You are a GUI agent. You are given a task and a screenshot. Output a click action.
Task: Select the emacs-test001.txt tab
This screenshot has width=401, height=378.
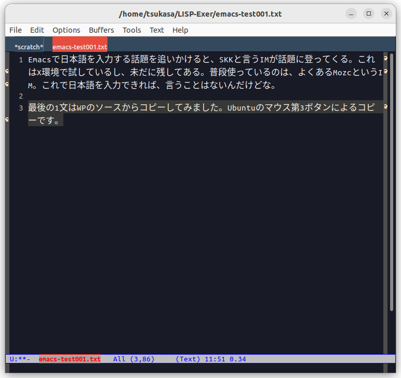point(80,47)
